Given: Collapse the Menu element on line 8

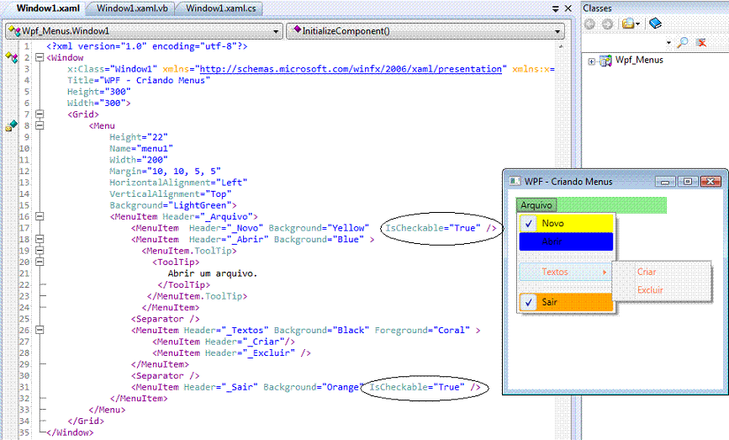Looking at the screenshot, I should coord(39,125).
